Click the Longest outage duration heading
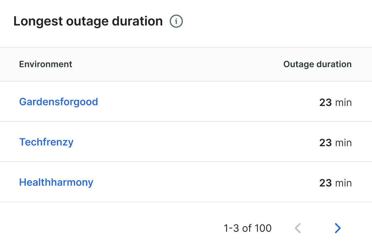372x248 pixels. point(88,22)
